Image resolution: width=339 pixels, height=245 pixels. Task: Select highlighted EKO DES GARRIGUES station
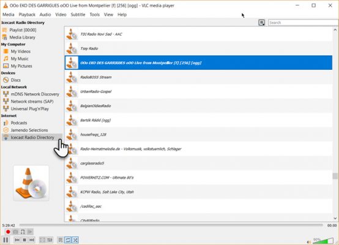coord(198,62)
